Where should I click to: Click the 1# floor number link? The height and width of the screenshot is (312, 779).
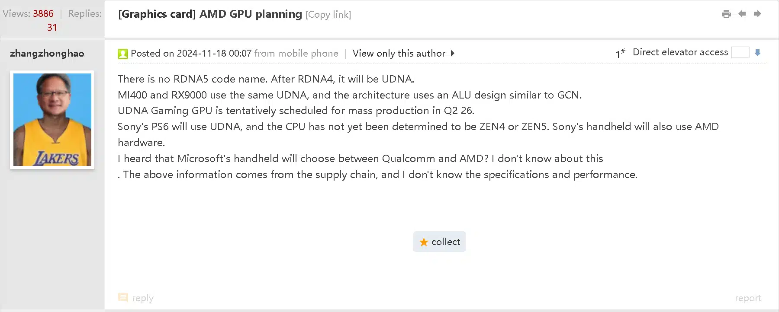(x=620, y=53)
